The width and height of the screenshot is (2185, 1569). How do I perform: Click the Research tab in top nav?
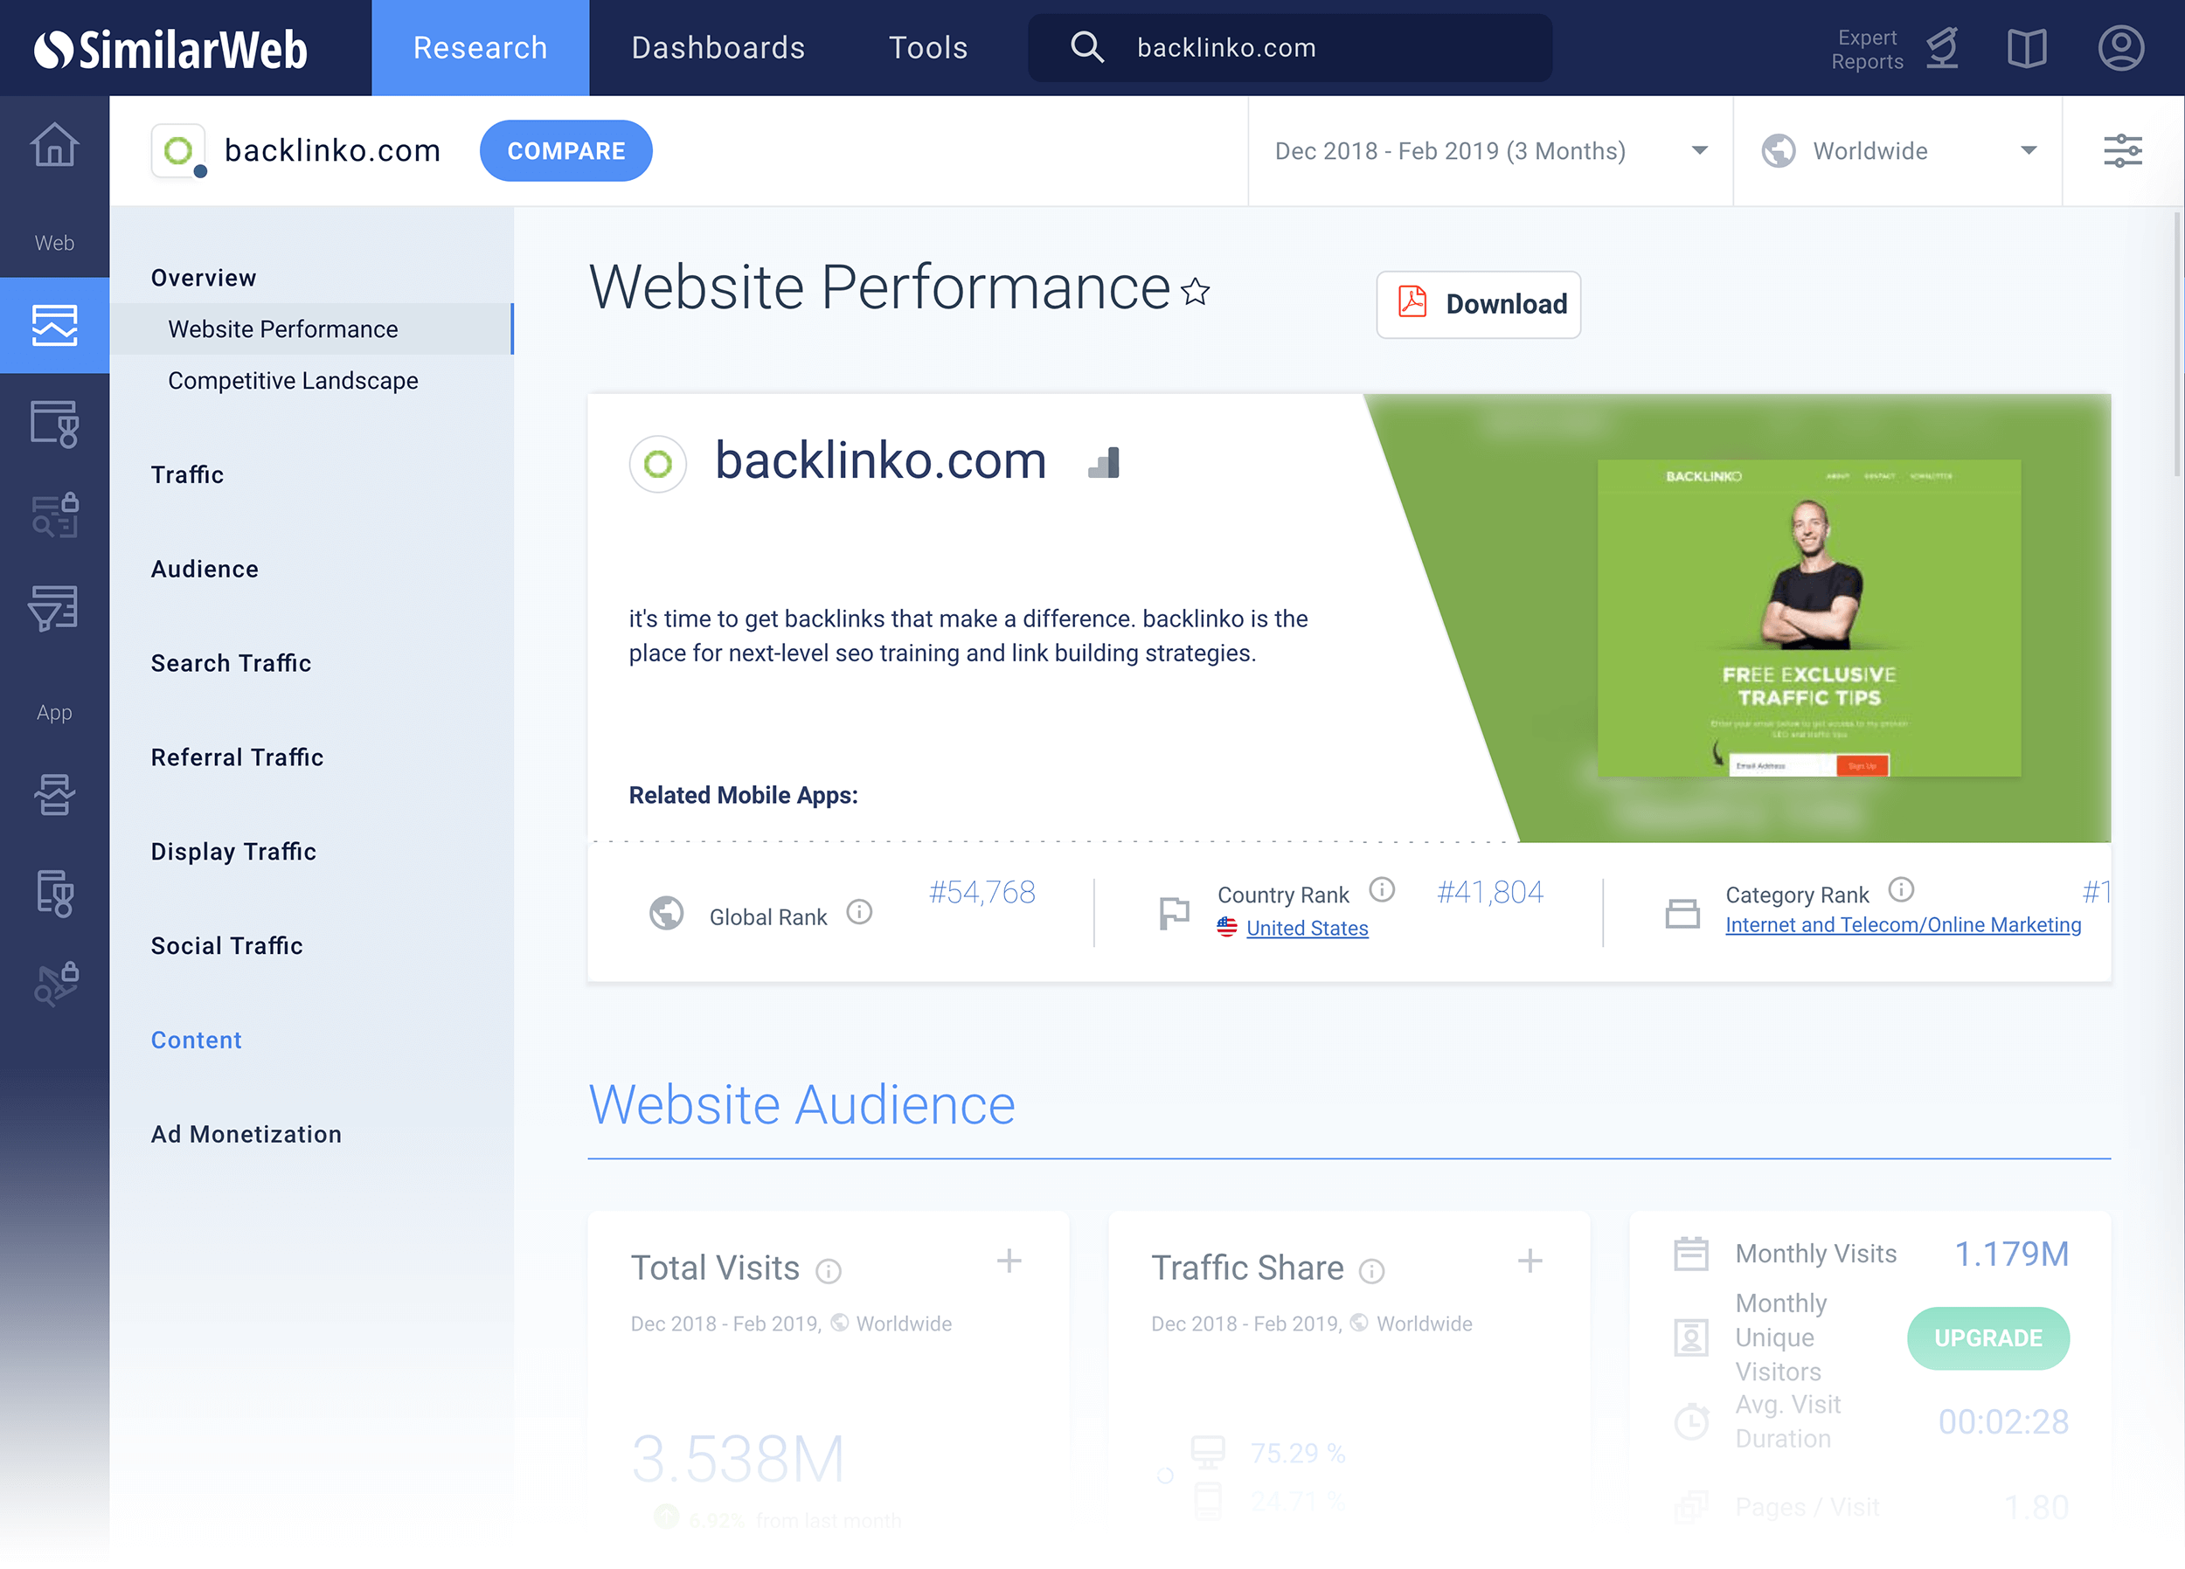(480, 47)
